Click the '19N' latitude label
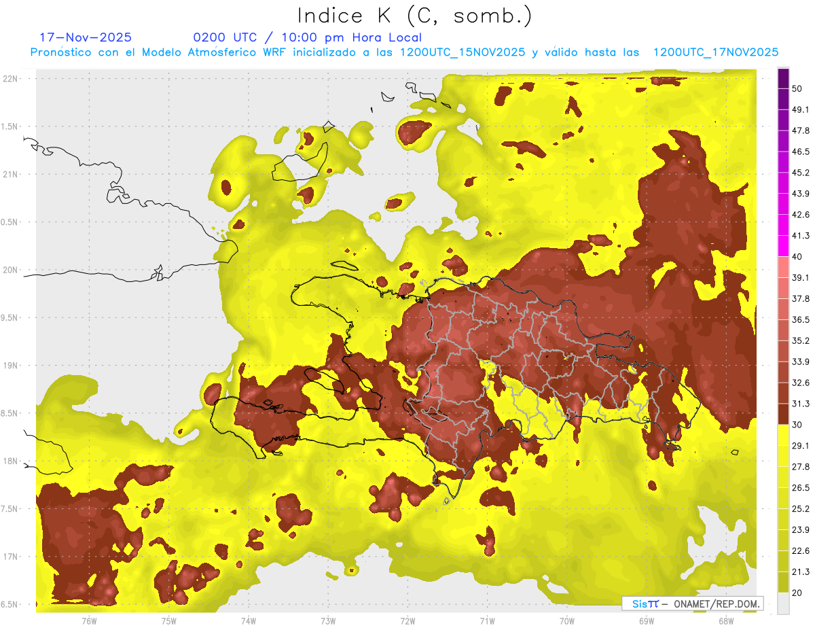Viewport: 815px width, 630px height. (x=10, y=365)
